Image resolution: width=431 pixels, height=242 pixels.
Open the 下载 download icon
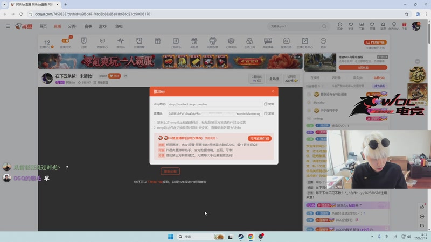(362, 26)
